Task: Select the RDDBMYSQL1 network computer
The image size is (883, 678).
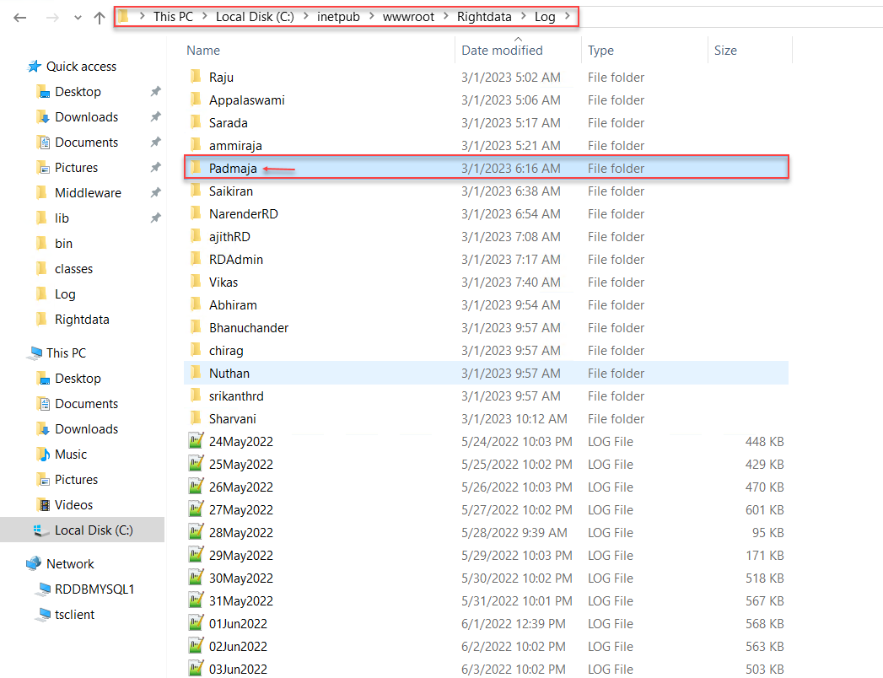Action: click(x=95, y=589)
